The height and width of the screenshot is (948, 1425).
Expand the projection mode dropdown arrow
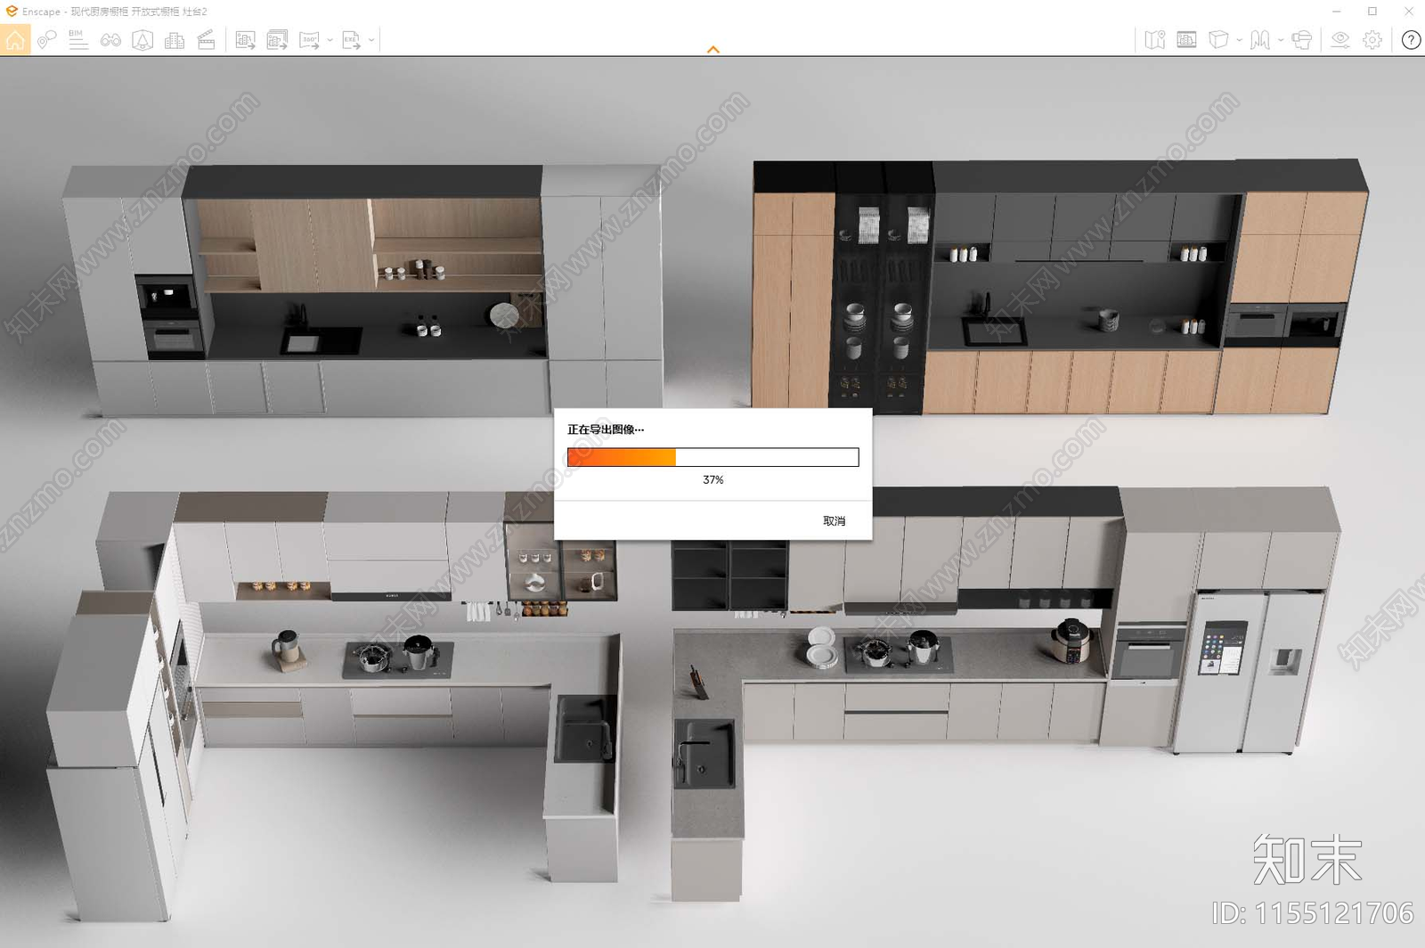(x=1239, y=40)
